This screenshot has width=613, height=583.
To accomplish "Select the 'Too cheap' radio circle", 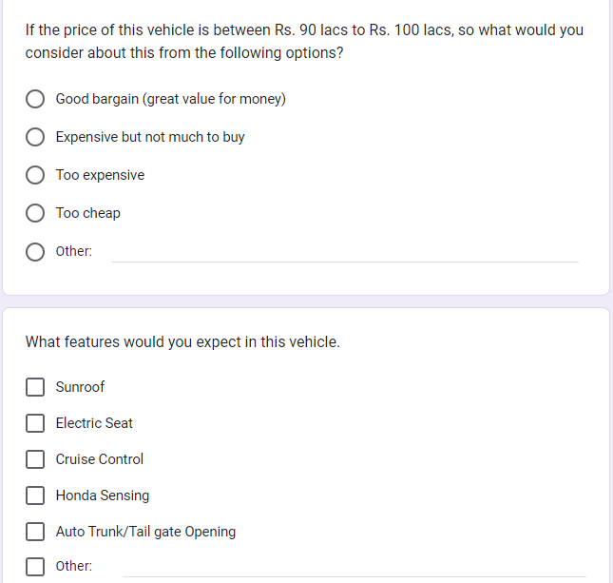I will [35, 213].
